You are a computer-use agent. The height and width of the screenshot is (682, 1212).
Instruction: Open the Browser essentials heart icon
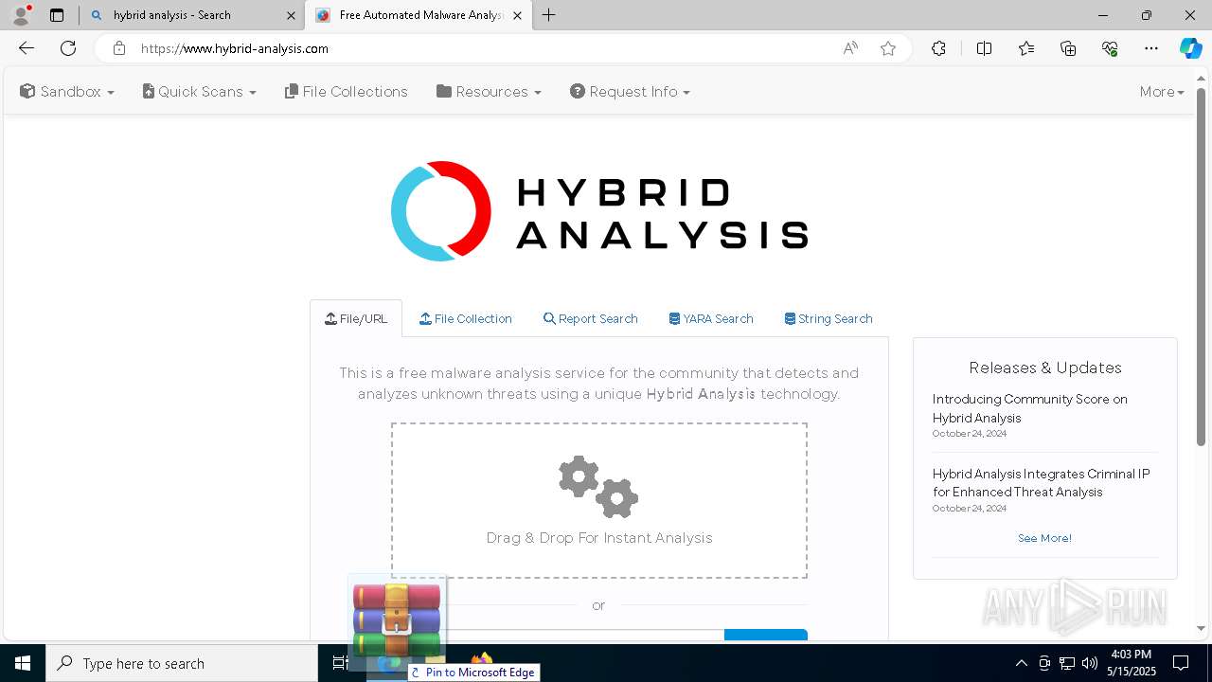[x=1110, y=48]
